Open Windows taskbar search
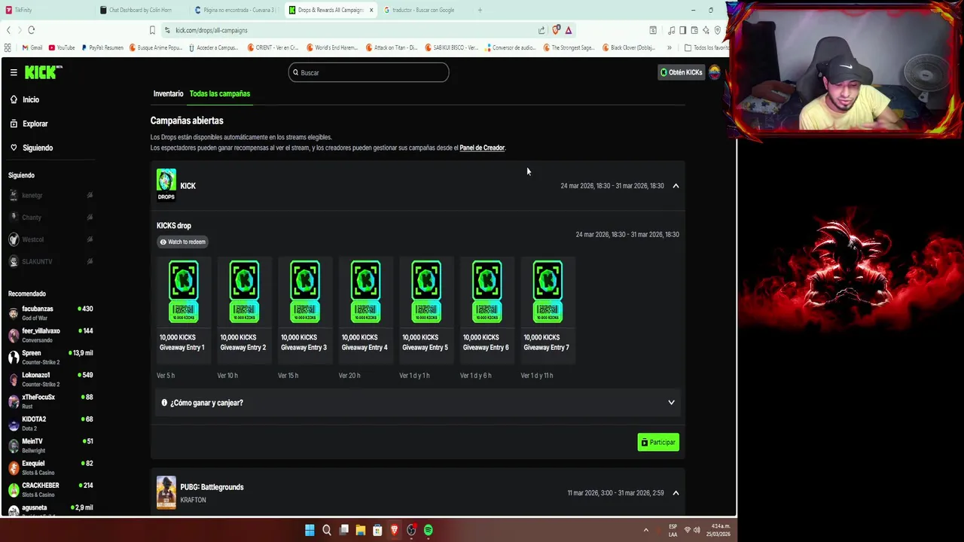Image resolution: width=964 pixels, height=542 pixels. tap(327, 530)
